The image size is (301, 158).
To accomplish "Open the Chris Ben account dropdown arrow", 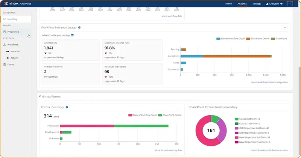I will [281, 4].
